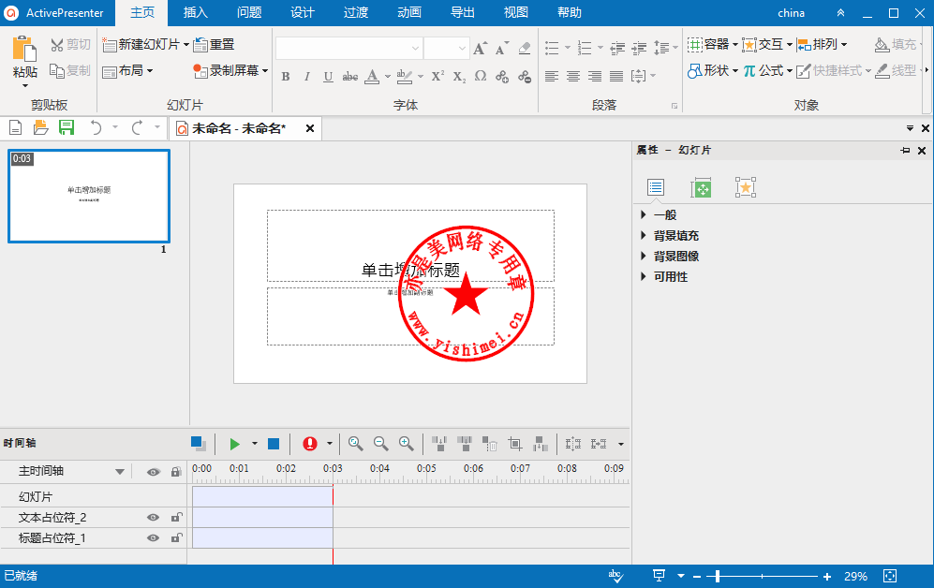Toggle the lock on 标题占位符_1 track
Screen dimensions: 934x588
(176, 537)
